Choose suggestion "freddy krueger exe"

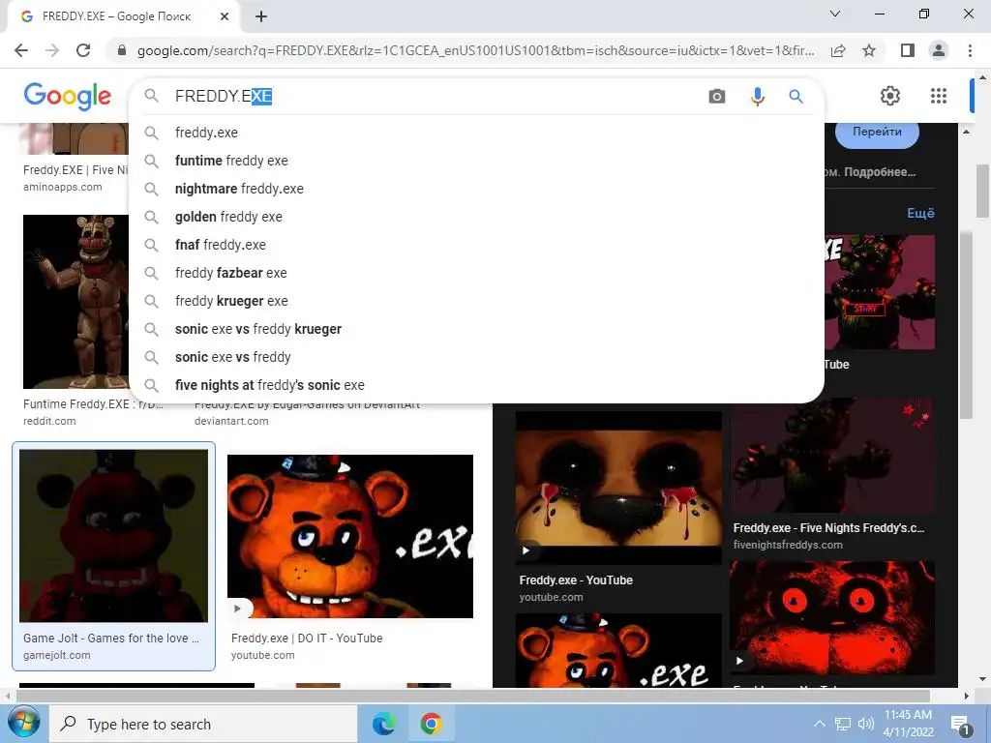point(476,301)
